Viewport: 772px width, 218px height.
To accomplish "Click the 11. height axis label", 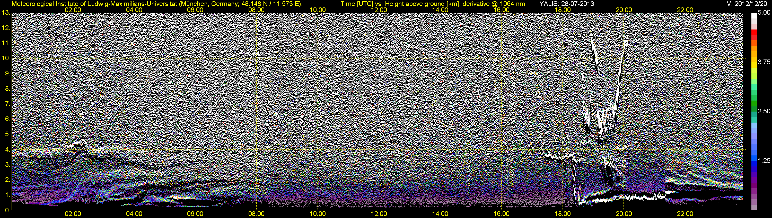I will [6, 43].
